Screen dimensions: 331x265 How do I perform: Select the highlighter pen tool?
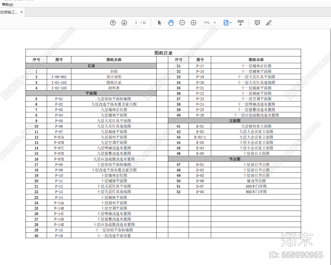269,23
